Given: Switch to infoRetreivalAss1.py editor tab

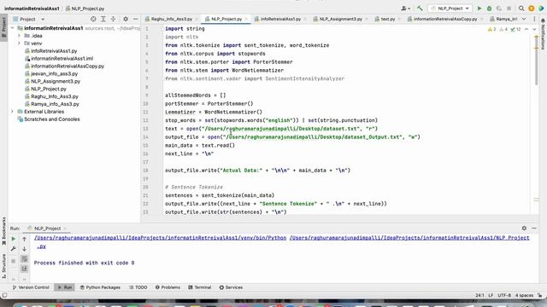Looking at the screenshot, I should [x=279, y=19].
